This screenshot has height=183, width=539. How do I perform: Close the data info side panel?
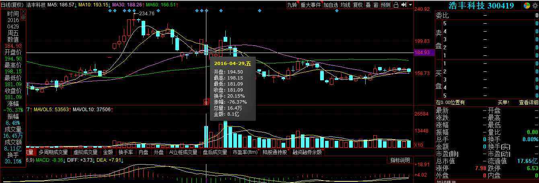(x=23, y=12)
